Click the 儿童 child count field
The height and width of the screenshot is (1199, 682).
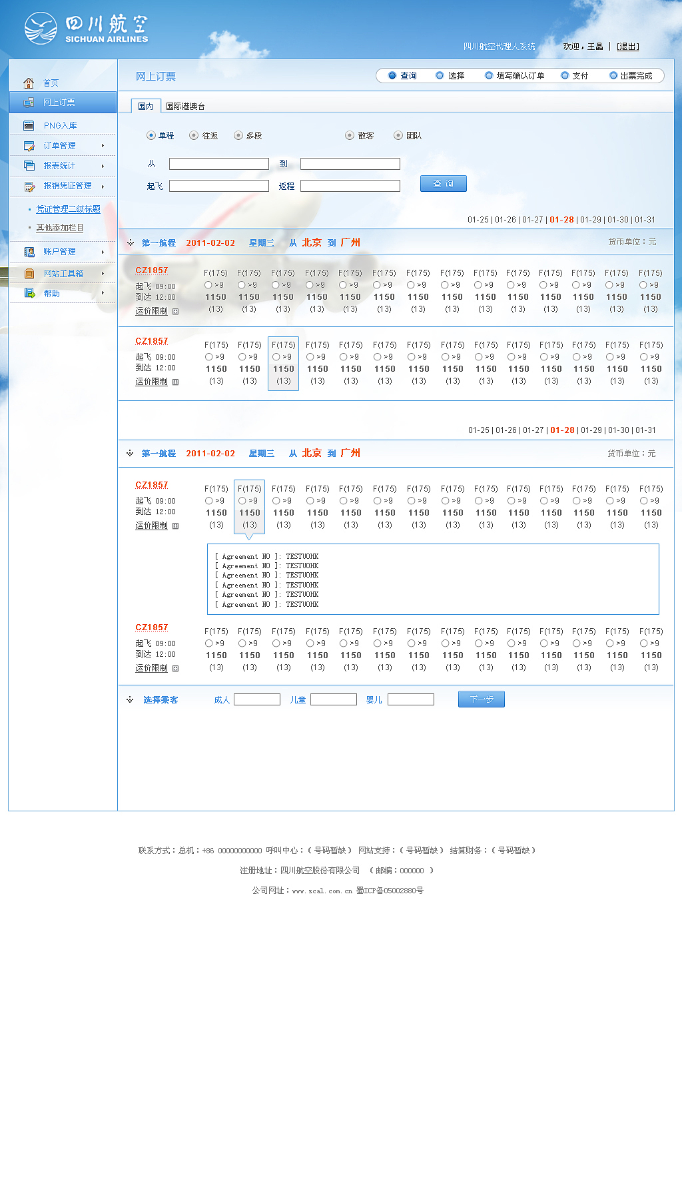pos(334,699)
